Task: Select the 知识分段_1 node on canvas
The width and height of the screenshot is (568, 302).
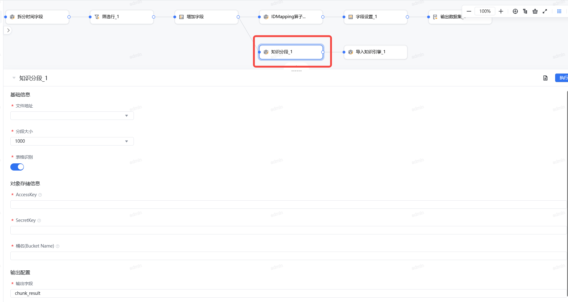Action: [x=291, y=52]
